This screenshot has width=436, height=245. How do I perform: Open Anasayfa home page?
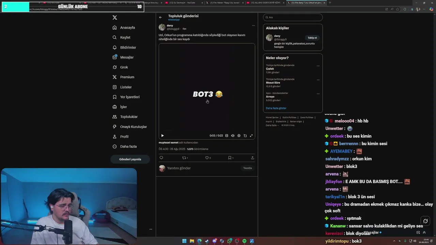pyautogui.click(x=124, y=28)
